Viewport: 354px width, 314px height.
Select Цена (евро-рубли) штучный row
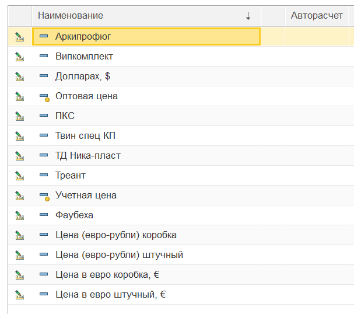tap(119, 255)
